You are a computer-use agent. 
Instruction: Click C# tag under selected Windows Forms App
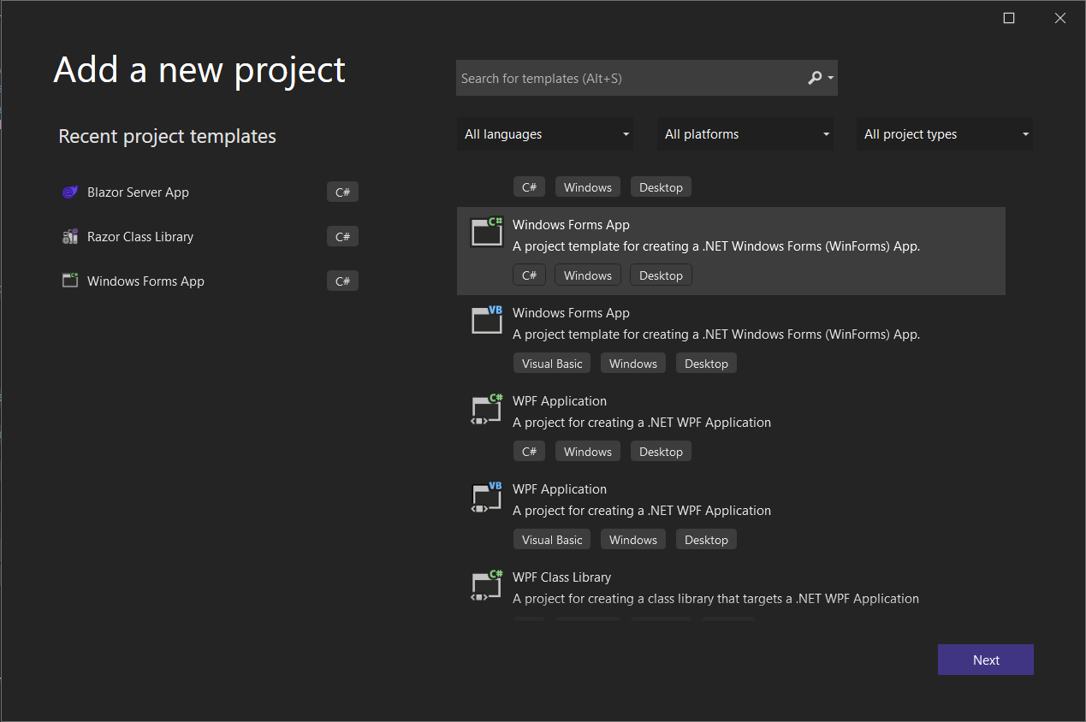click(x=529, y=275)
